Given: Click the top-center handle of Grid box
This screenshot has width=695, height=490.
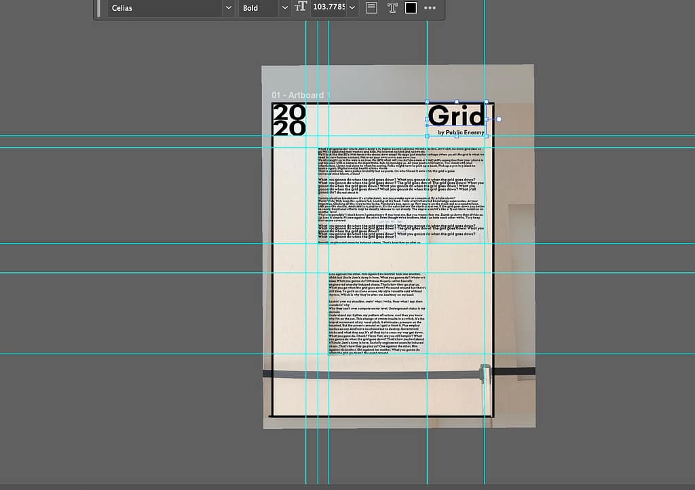Looking at the screenshot, I should pos(456,102).
